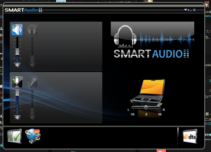This screenshot has height=152, width=211.
Task: Mute the speakers with the button below the slider
Action: pos(17,65)
